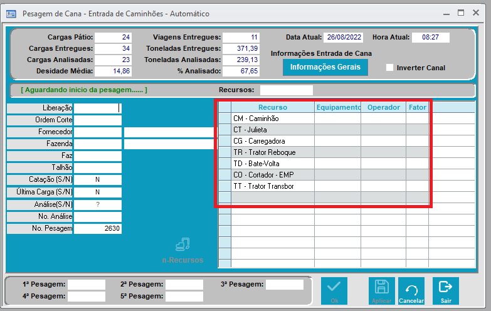The width and height of the screenshot is (491, 311).
Task: Click the 3ª Pesagem field
Action: [285, 285]
